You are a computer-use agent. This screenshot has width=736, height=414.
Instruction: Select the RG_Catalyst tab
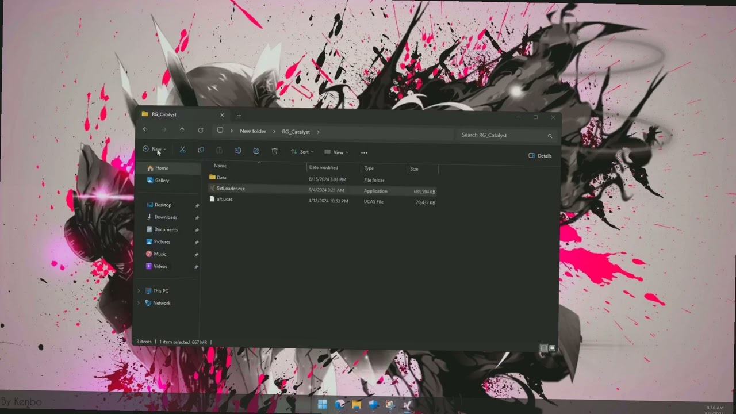coord(183,114)
